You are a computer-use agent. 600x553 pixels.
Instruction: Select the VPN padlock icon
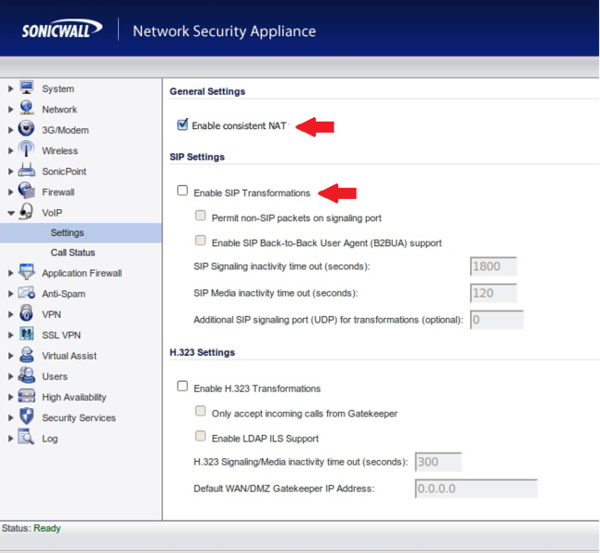26,314
